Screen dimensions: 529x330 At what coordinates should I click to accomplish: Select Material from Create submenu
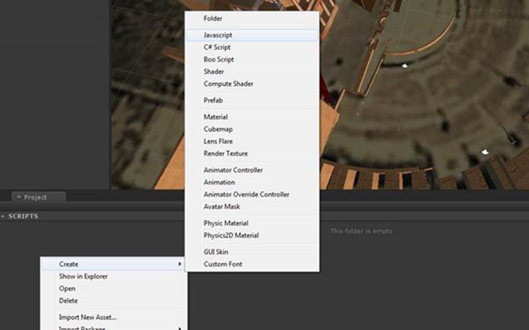215,117
